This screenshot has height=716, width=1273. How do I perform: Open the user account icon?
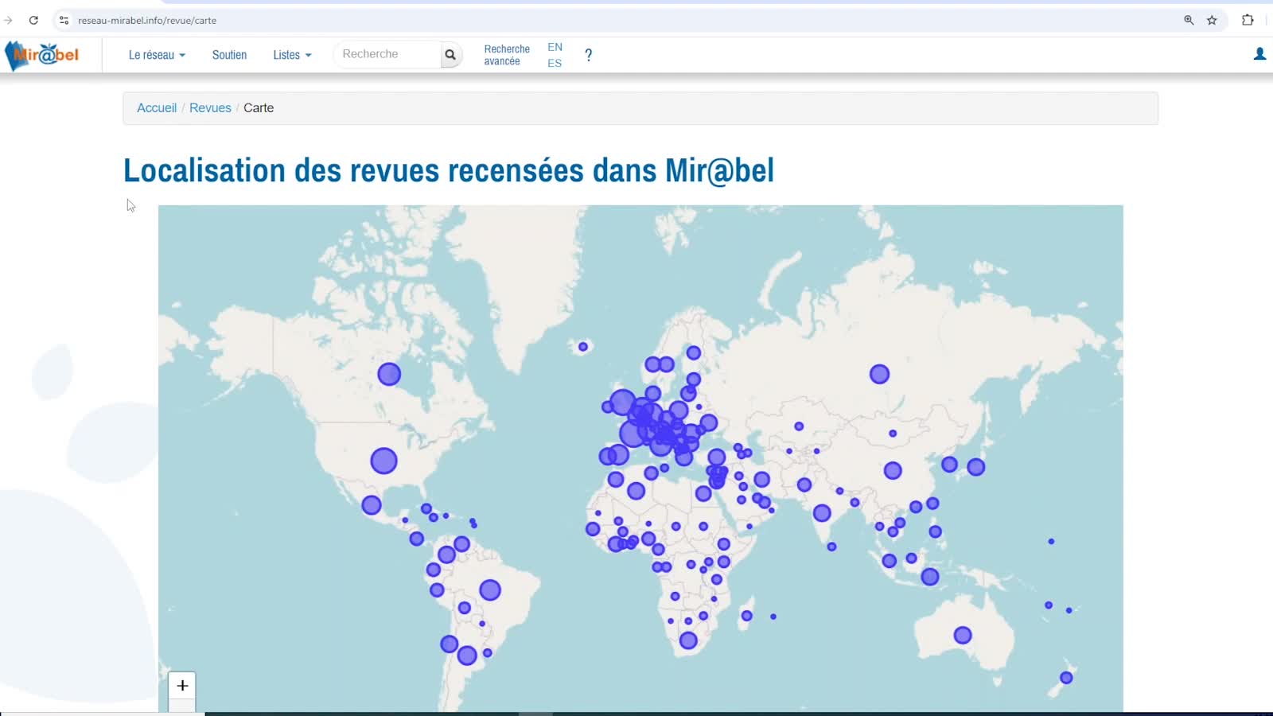(1259, 54)
